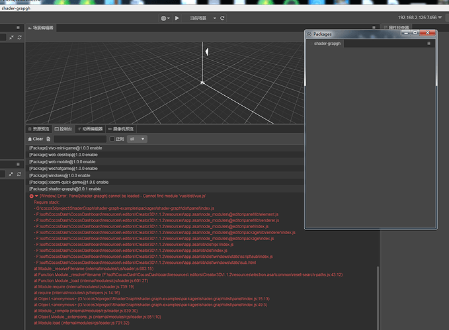Click the play preview button
This screenshot has width=449, height=330.
coord(177,18)
